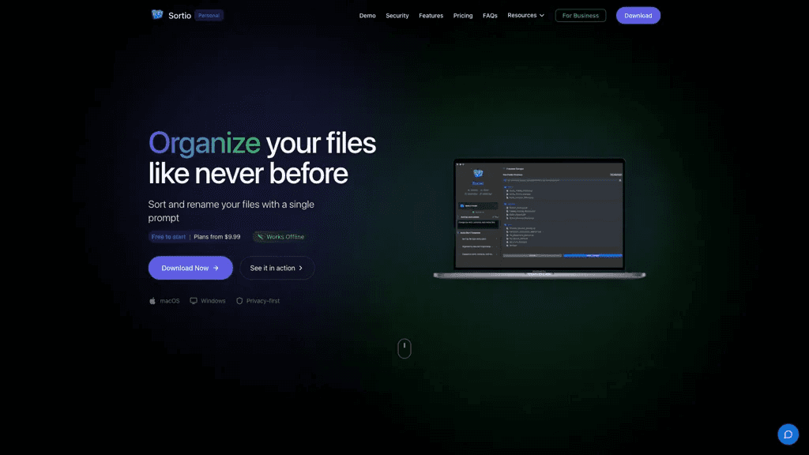Click chevron on See it in action
The image size is (809, 455).
click(301, 269)
